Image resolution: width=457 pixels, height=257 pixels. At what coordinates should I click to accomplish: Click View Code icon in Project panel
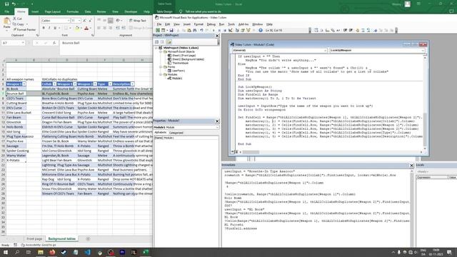coord(157,42)
